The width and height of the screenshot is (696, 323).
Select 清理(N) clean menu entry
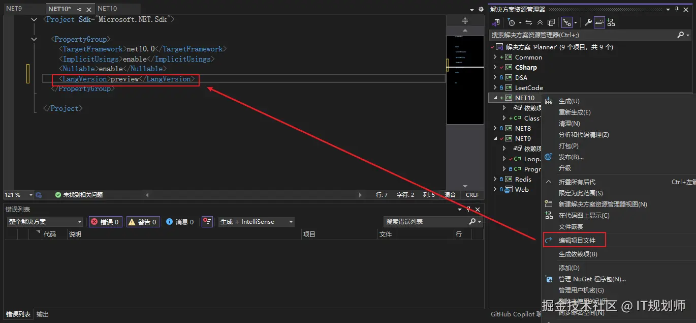569,124
